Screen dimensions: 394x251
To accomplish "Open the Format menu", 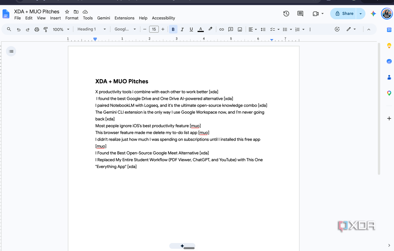I will [x=72, y=18].
